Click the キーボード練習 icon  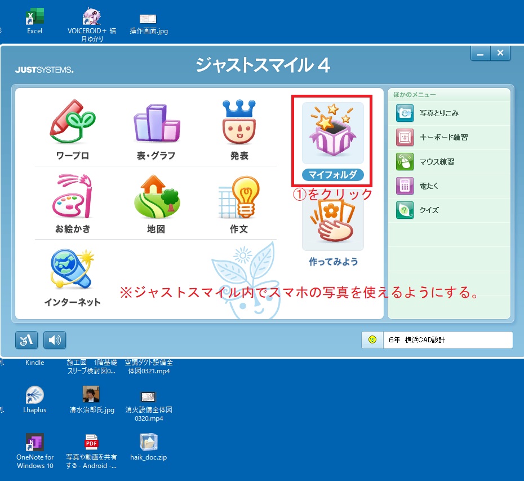click(x=405, y=137)
